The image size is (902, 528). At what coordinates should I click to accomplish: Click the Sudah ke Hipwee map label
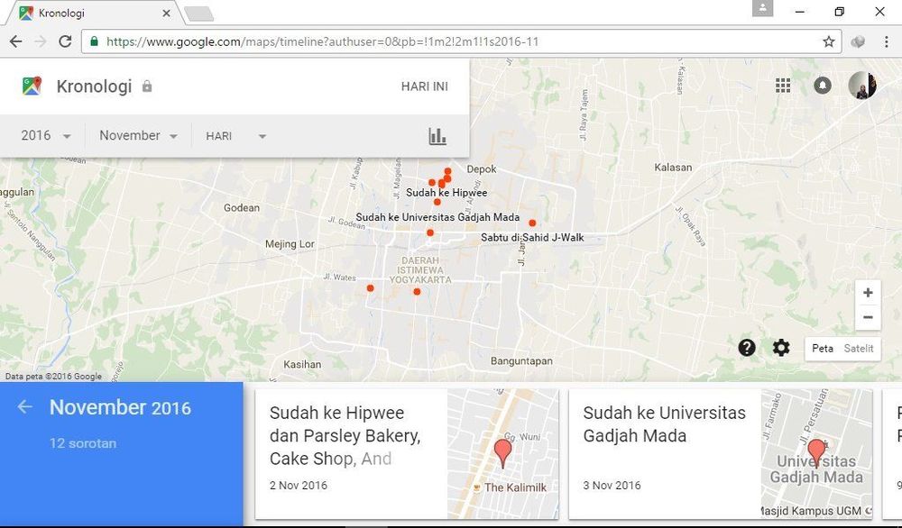click(x=446, y=193)
